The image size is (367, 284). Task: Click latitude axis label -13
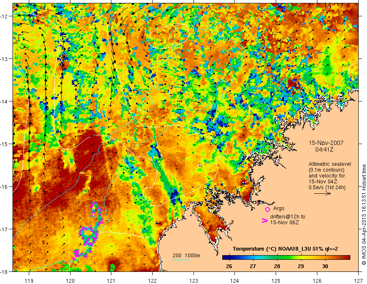coord(5,59)
